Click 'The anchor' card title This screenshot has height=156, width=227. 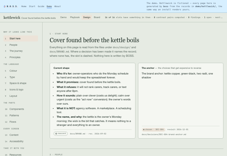[148, 68]
